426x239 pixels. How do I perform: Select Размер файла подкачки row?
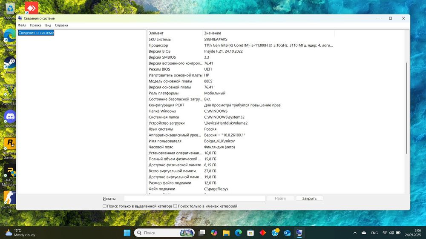(241, 183)
